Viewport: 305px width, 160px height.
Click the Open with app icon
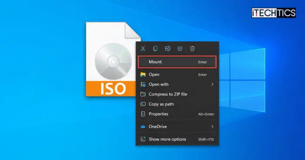click(143, 84)
